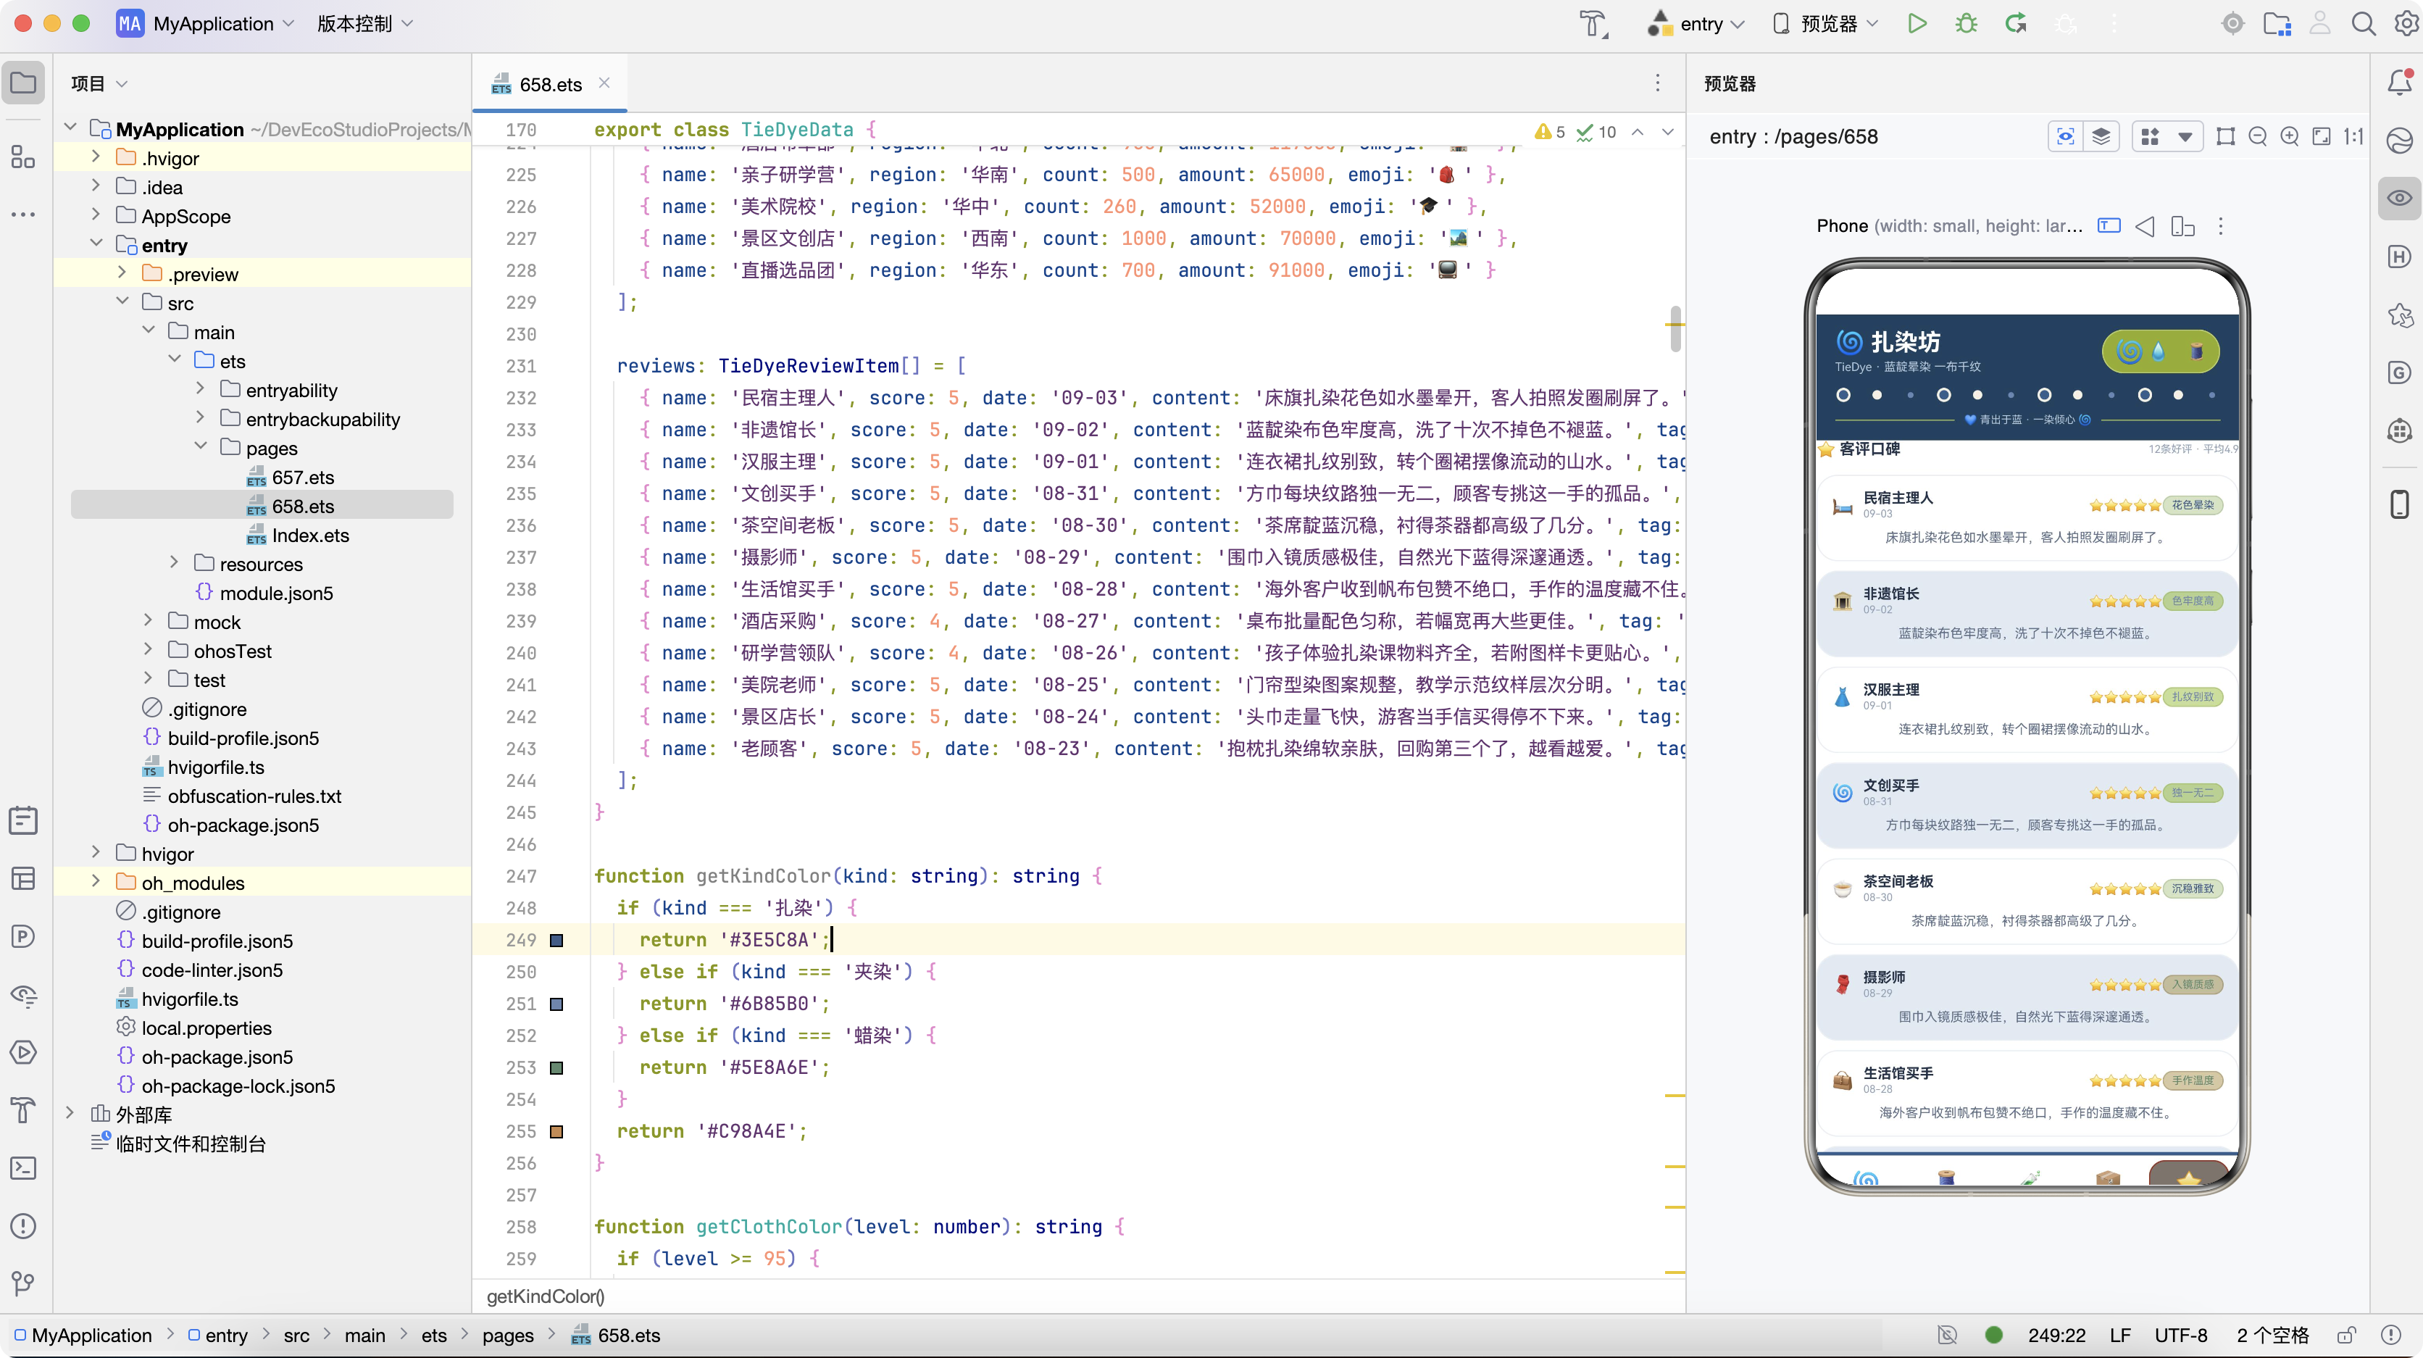Image resolution: width=2423 pixels, height=1358 pixels.
Task: Open the build hammer icon in title bar
Action: pyautogui.click(x=1593, y=23)
